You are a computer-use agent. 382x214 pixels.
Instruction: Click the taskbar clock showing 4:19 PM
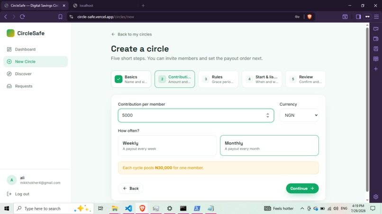tap(358, 208)
